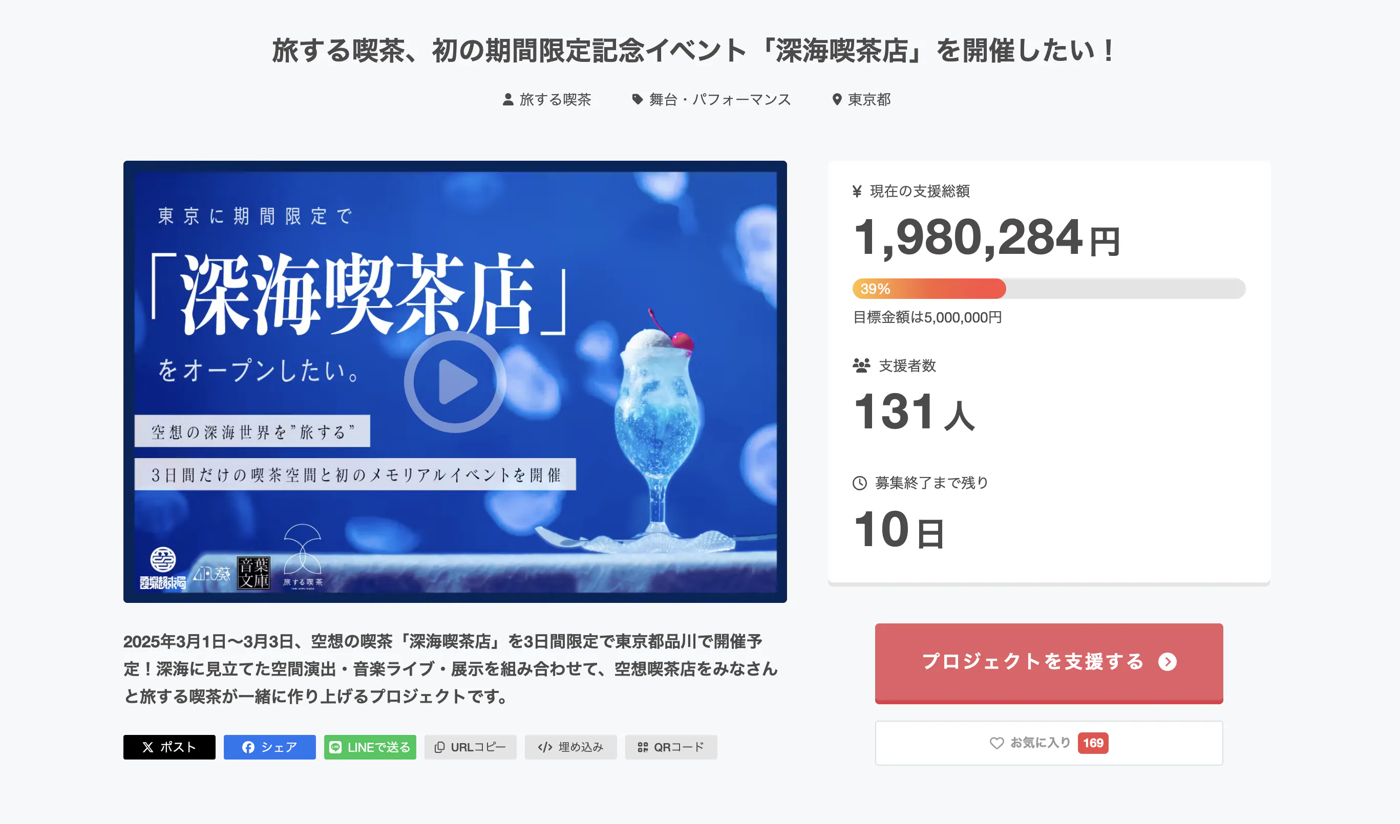The image size is (1400, 824).
Task: Click the heart icon in お気に入り
Action: [x=996, y=743]
